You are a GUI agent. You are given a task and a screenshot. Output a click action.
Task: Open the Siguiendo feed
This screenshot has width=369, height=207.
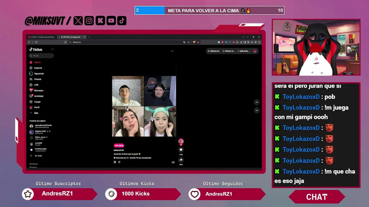pos(37,74)
